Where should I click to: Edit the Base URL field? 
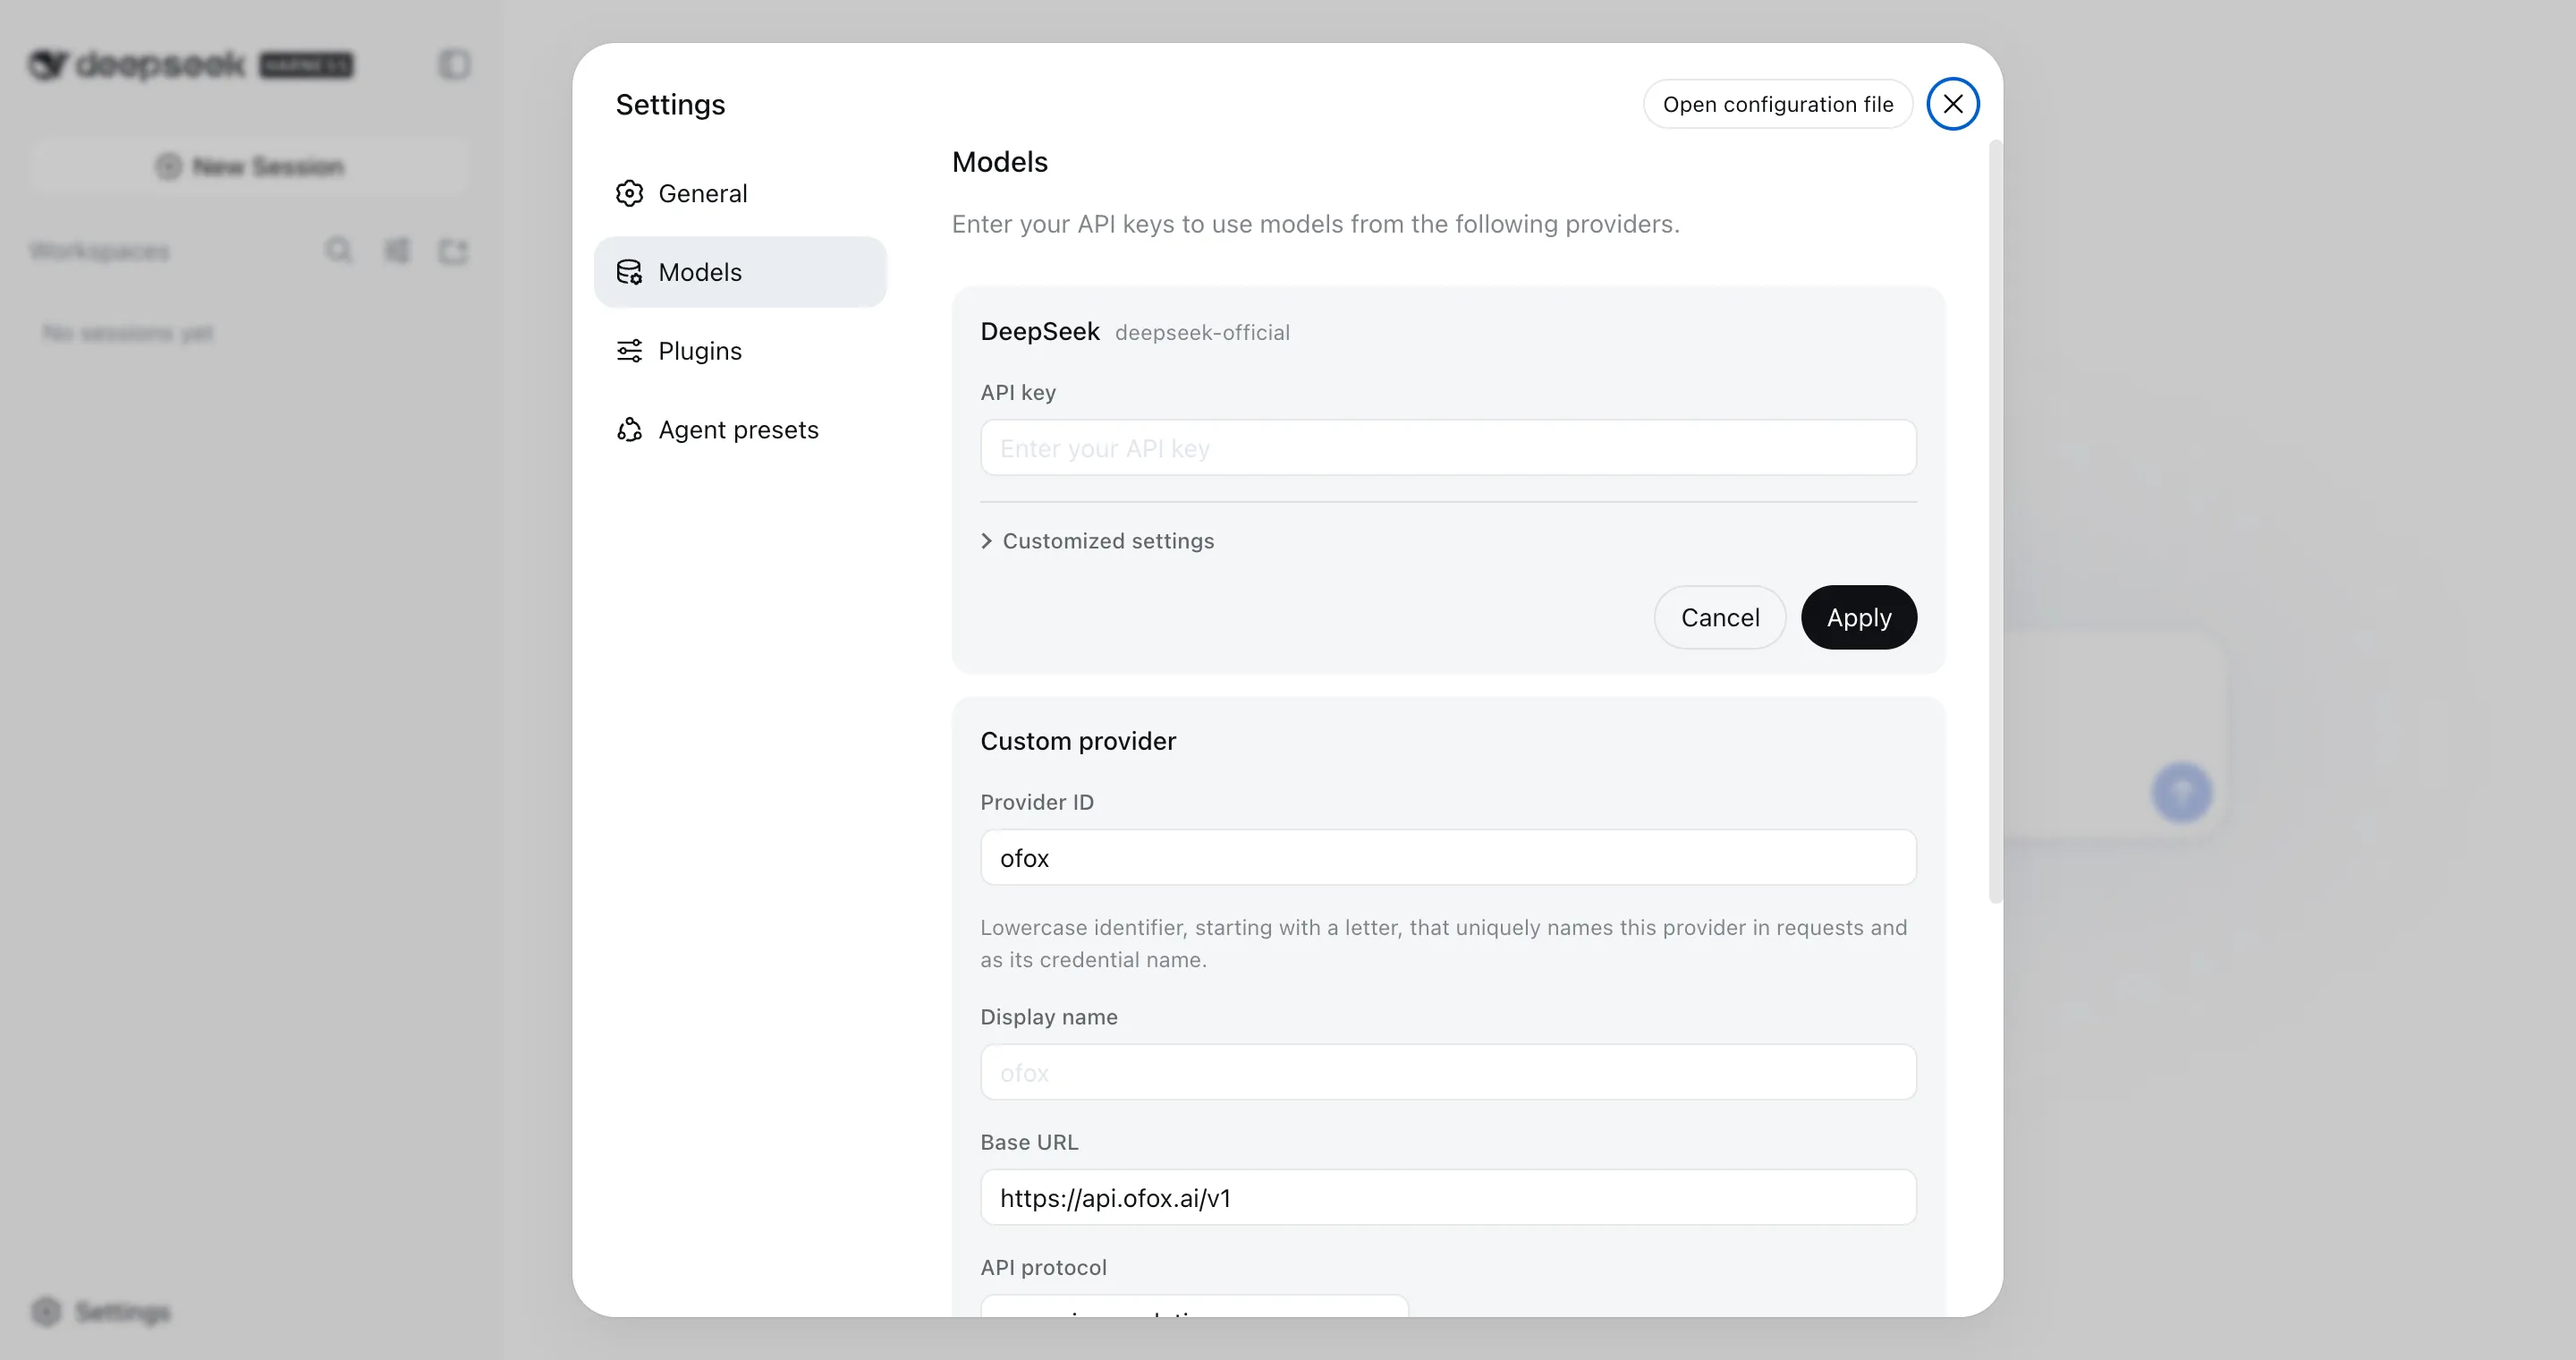tap(1448, 1197)
